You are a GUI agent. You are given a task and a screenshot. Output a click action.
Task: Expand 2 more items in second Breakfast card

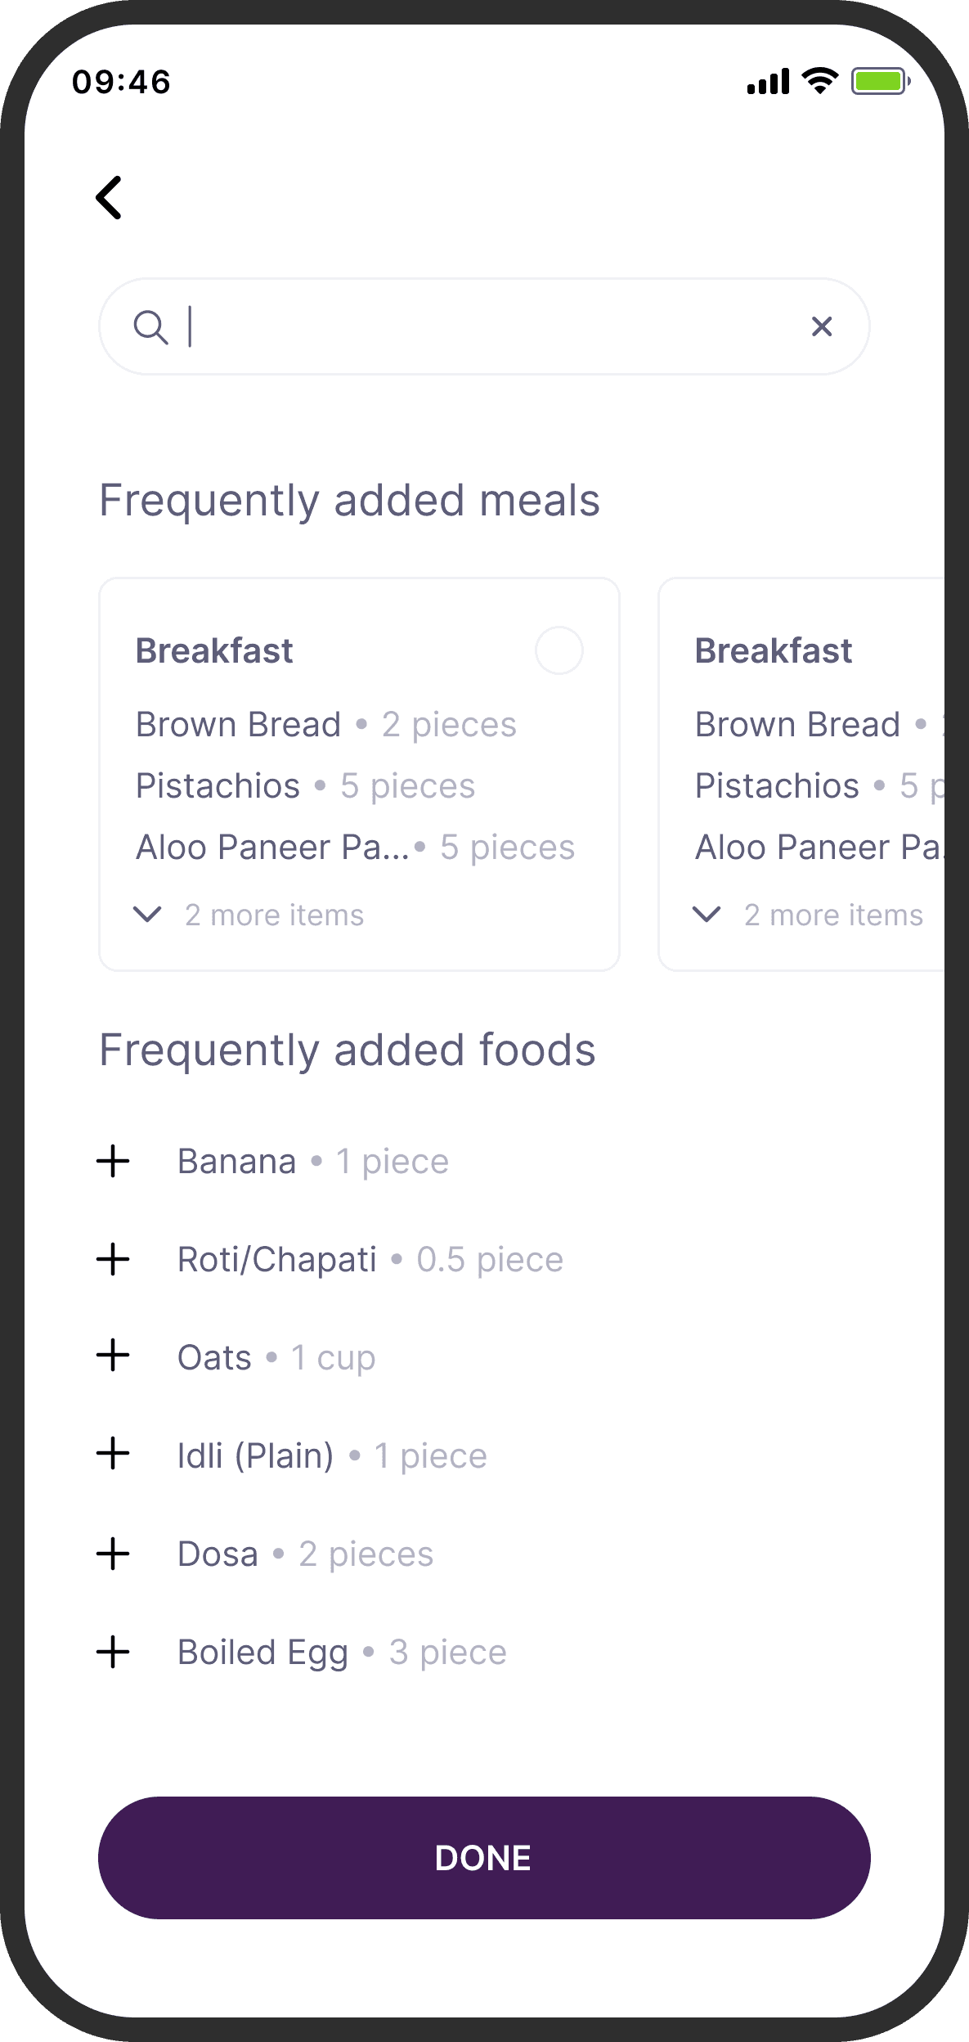809,915
